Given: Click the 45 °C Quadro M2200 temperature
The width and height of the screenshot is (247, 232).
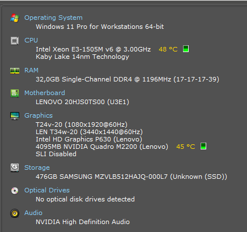Looking at the screenshot, I should pyautogui.click(x=186, y=147).
